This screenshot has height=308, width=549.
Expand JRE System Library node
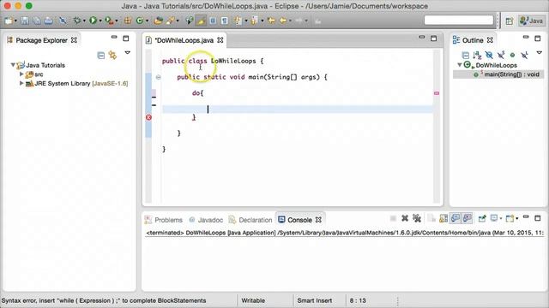point(21,83)
